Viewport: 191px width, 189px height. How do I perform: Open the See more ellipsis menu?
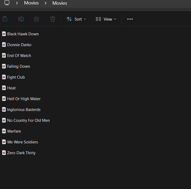(130, 19)
